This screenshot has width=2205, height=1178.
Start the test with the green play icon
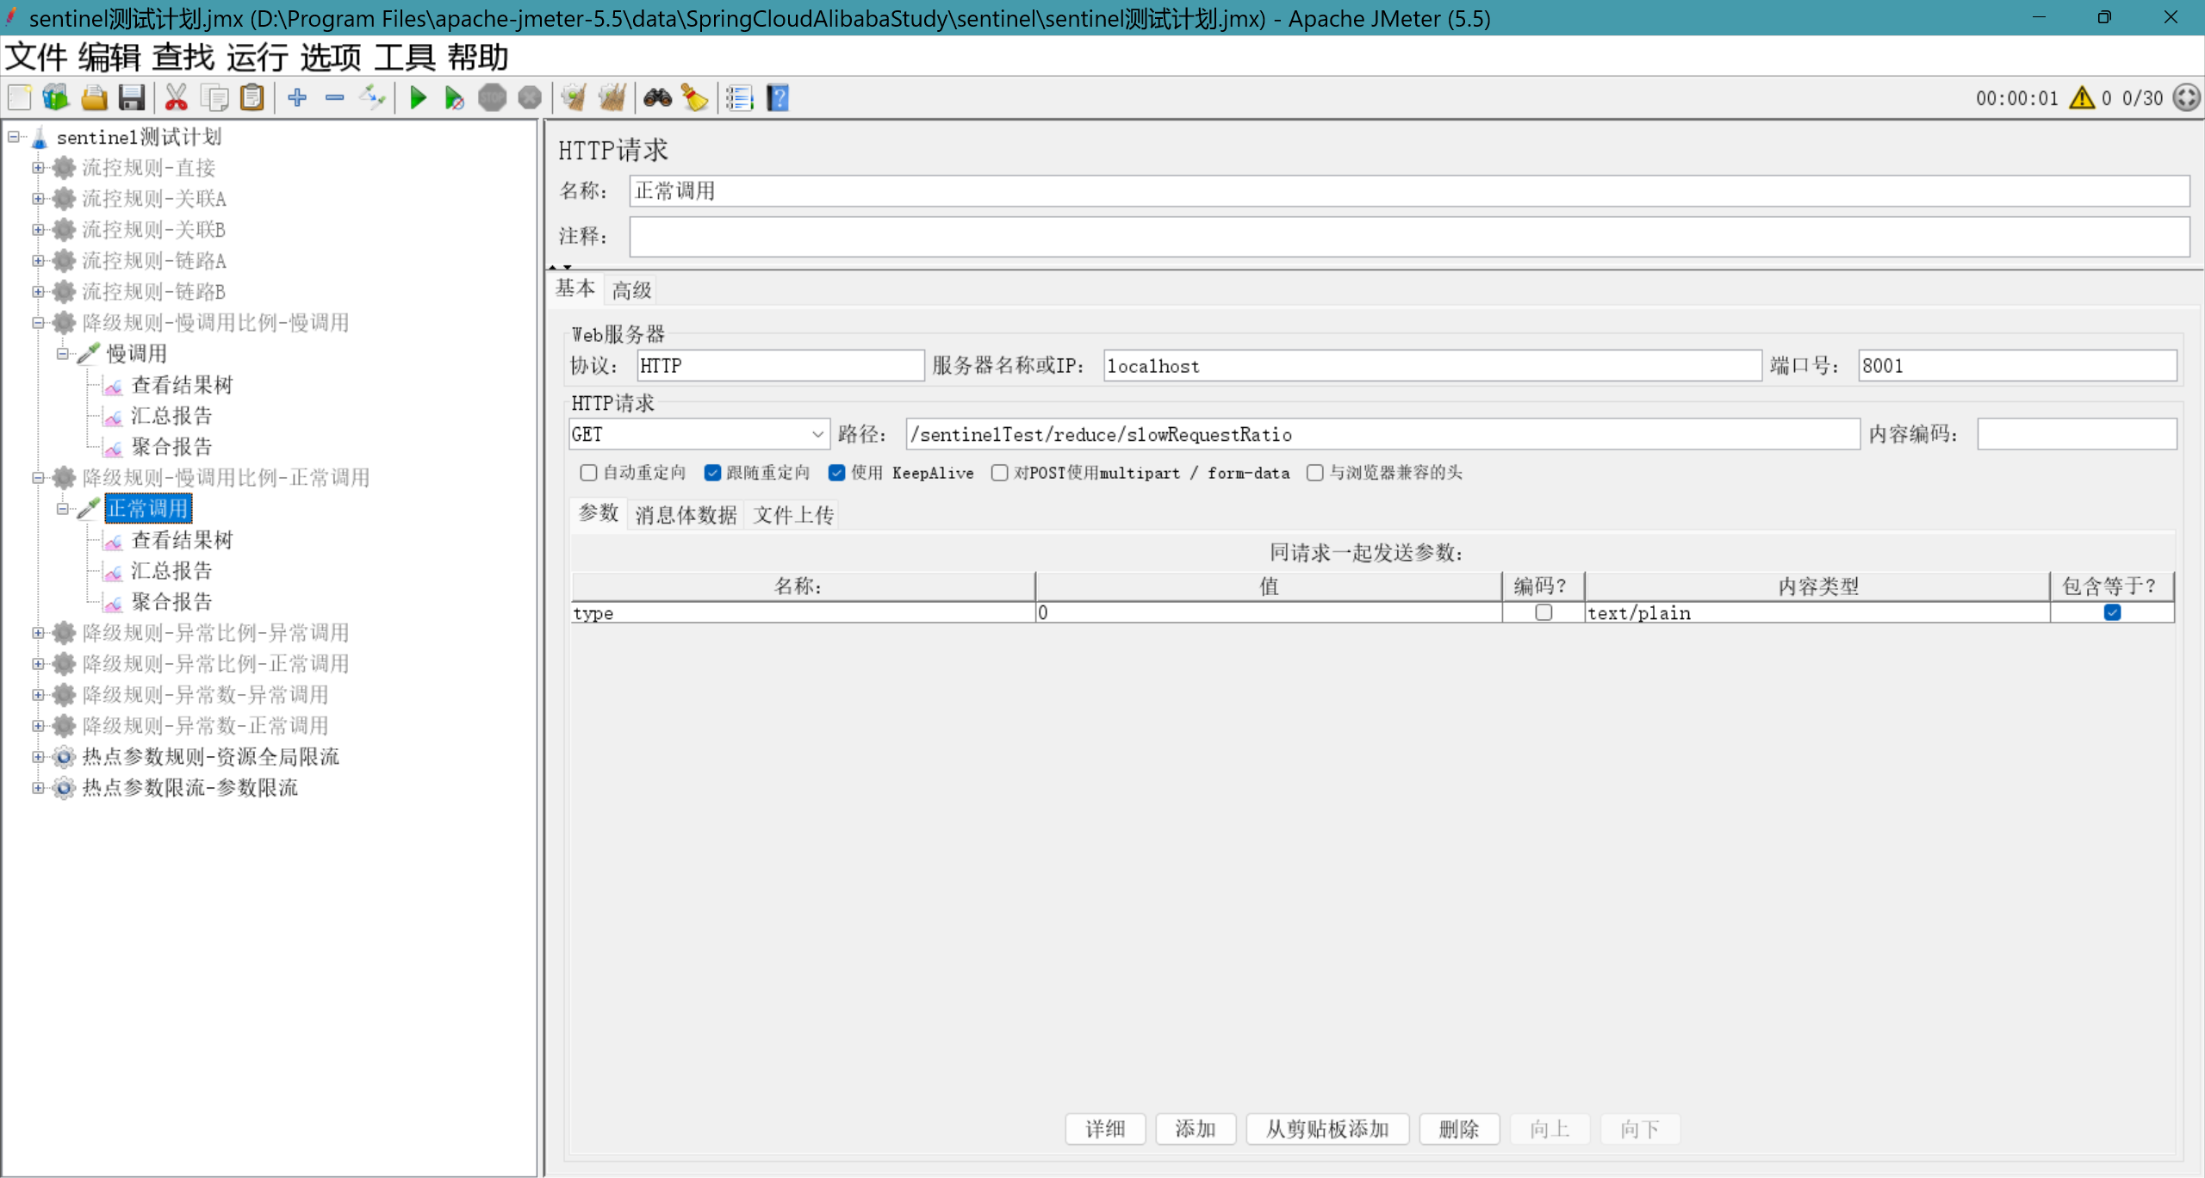[x=417, y=97]
